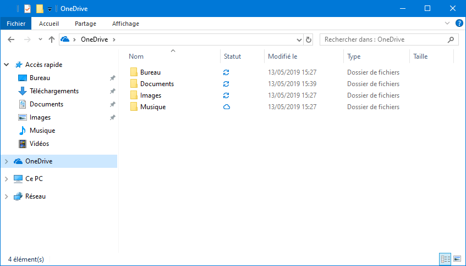Image resolution: width=466 pixels, height=266 pixels.
Task: Click Dossier de fichiers type for Musique
Action: [373, 107]
